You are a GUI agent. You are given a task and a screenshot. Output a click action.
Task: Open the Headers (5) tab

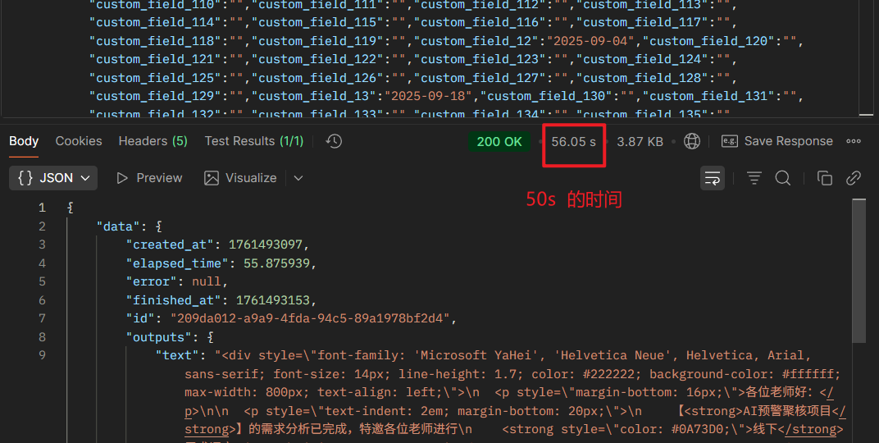[153, 141]
